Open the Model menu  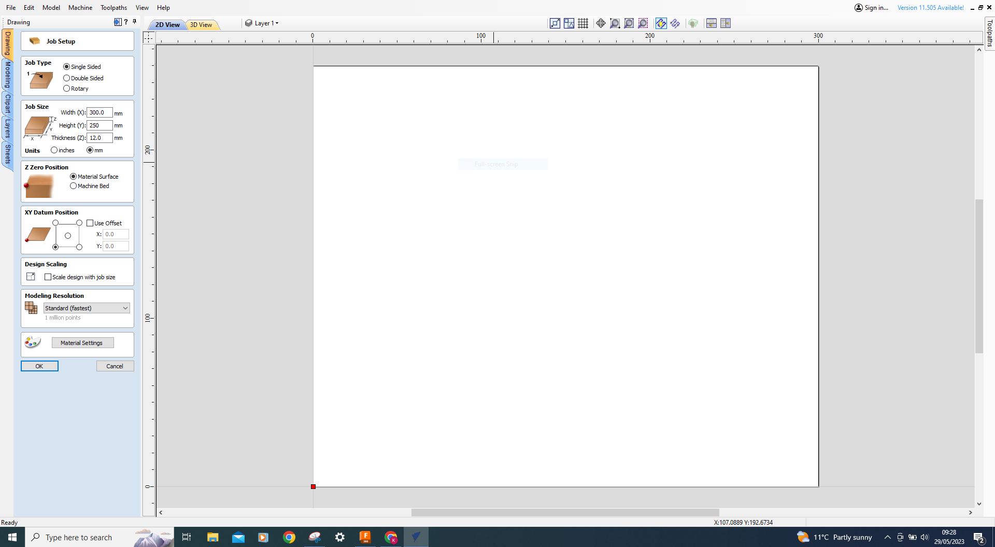tap(51, 8)
